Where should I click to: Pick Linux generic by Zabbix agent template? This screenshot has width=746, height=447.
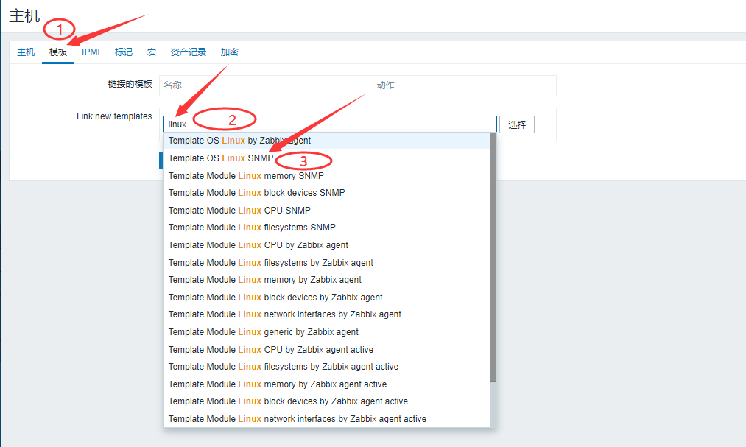[x=327, y=332]
